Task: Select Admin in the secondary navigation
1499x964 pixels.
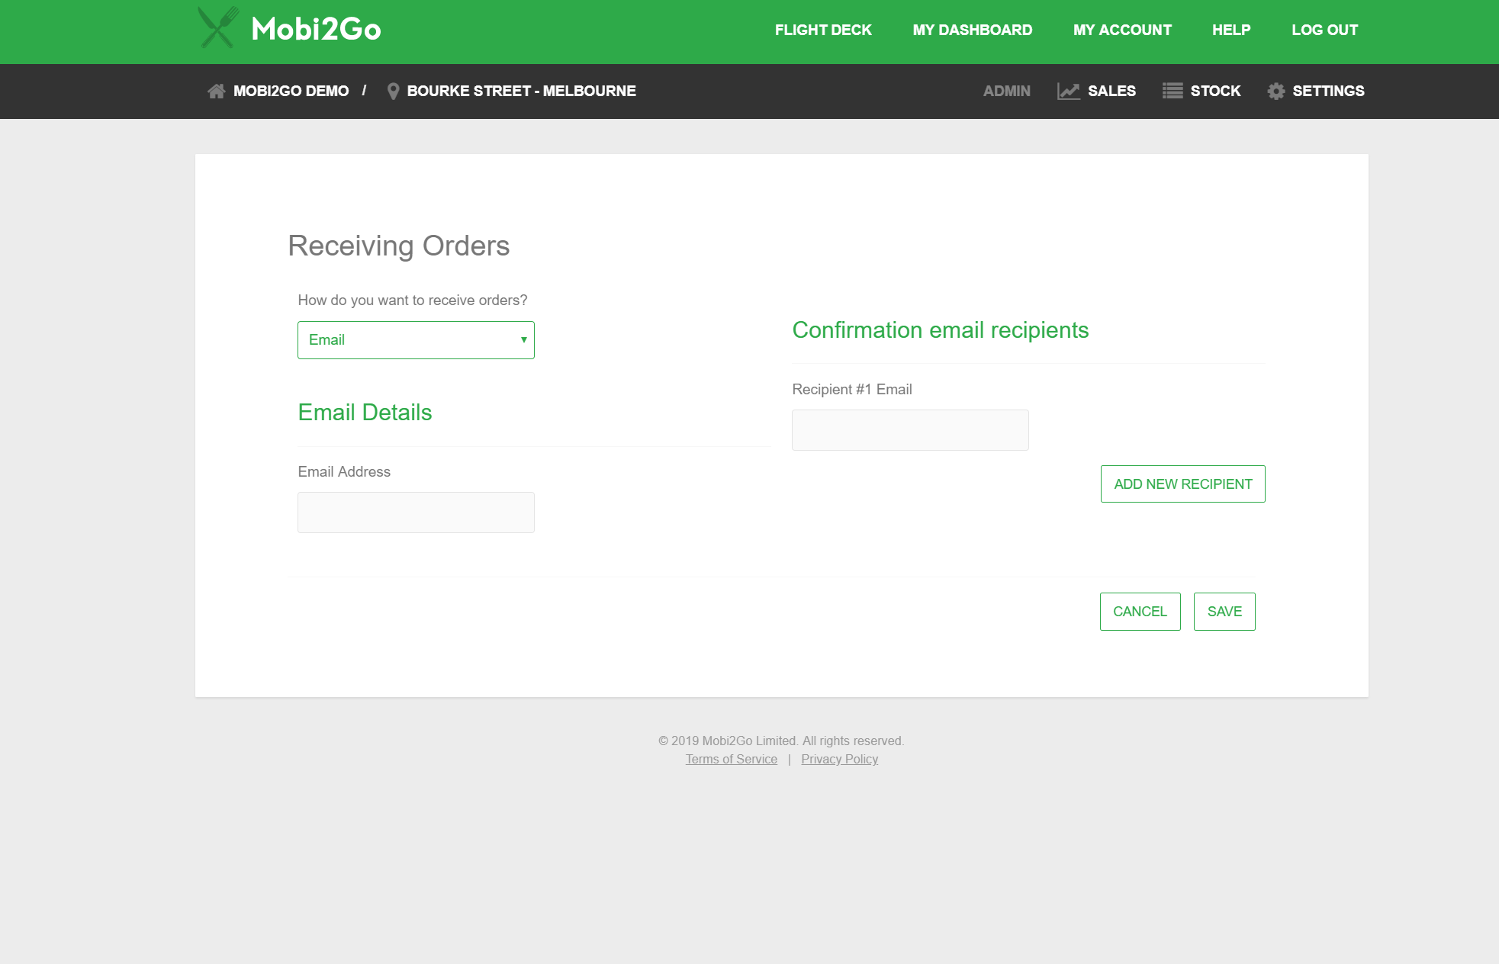Action: point(1006,92)
